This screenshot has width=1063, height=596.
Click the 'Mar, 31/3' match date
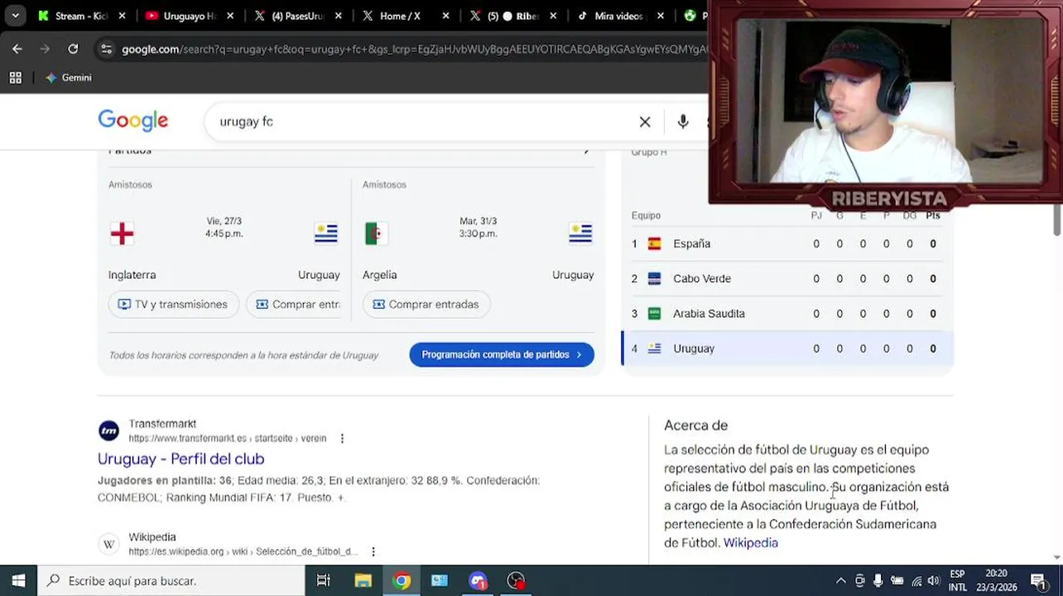478,221
